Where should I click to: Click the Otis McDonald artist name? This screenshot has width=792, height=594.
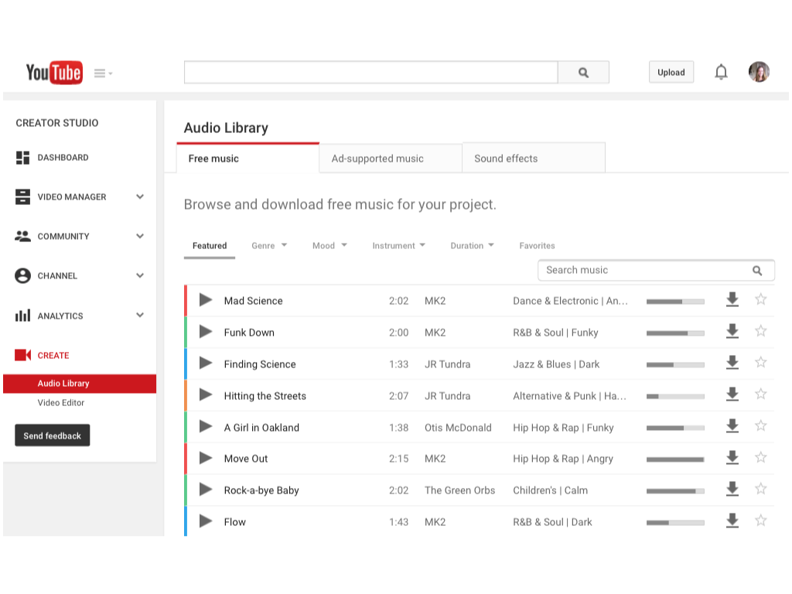[x=458, y=428]
